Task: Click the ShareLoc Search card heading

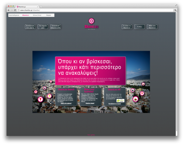Action: coord(66,89)
